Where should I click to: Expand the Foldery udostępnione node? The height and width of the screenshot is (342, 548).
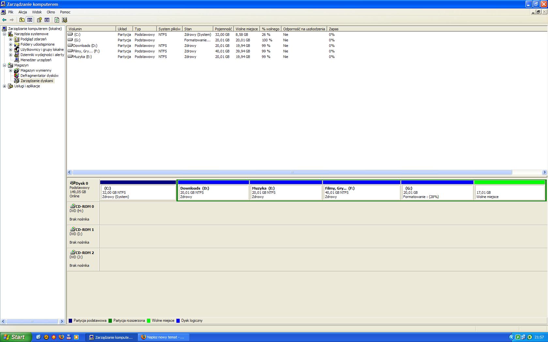[10, 44]
